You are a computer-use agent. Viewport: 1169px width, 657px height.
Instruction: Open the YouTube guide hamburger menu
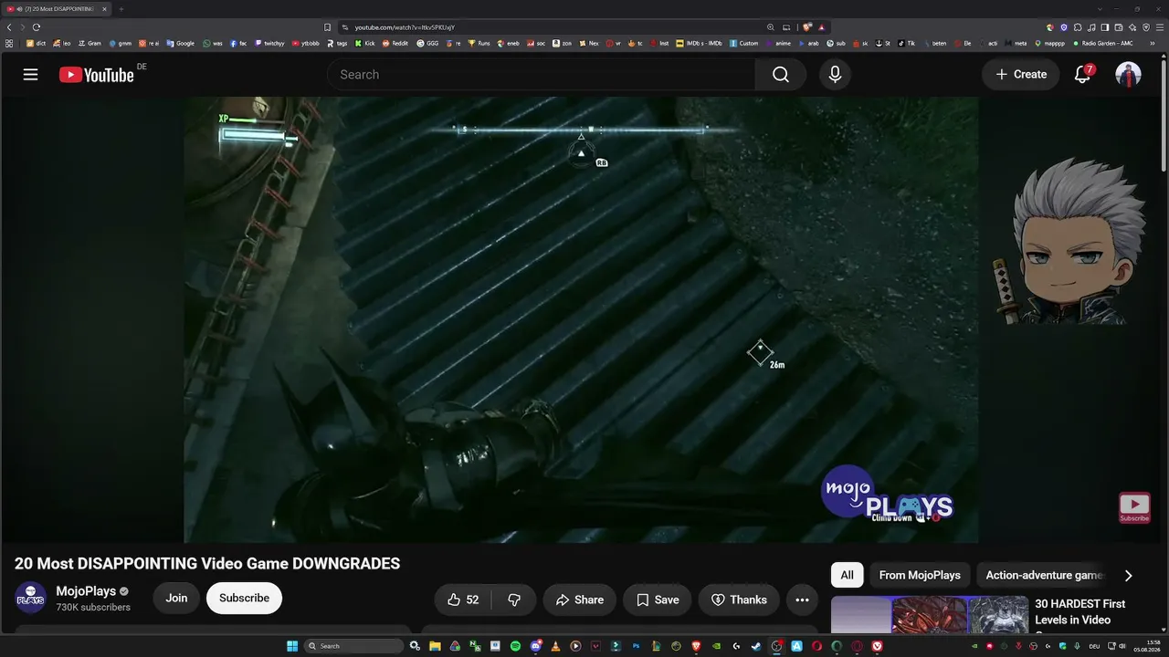(30, 75)
